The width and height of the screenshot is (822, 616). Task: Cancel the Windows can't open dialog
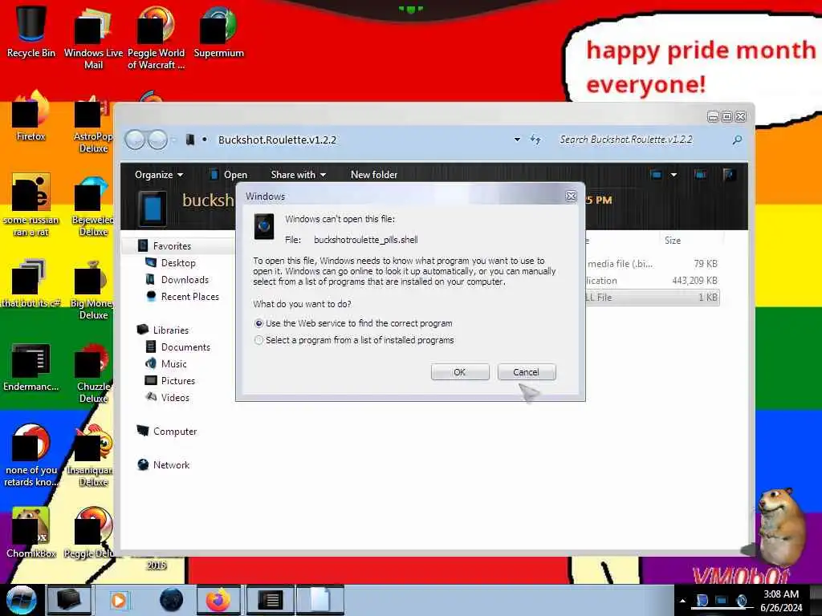coord(527,372)
